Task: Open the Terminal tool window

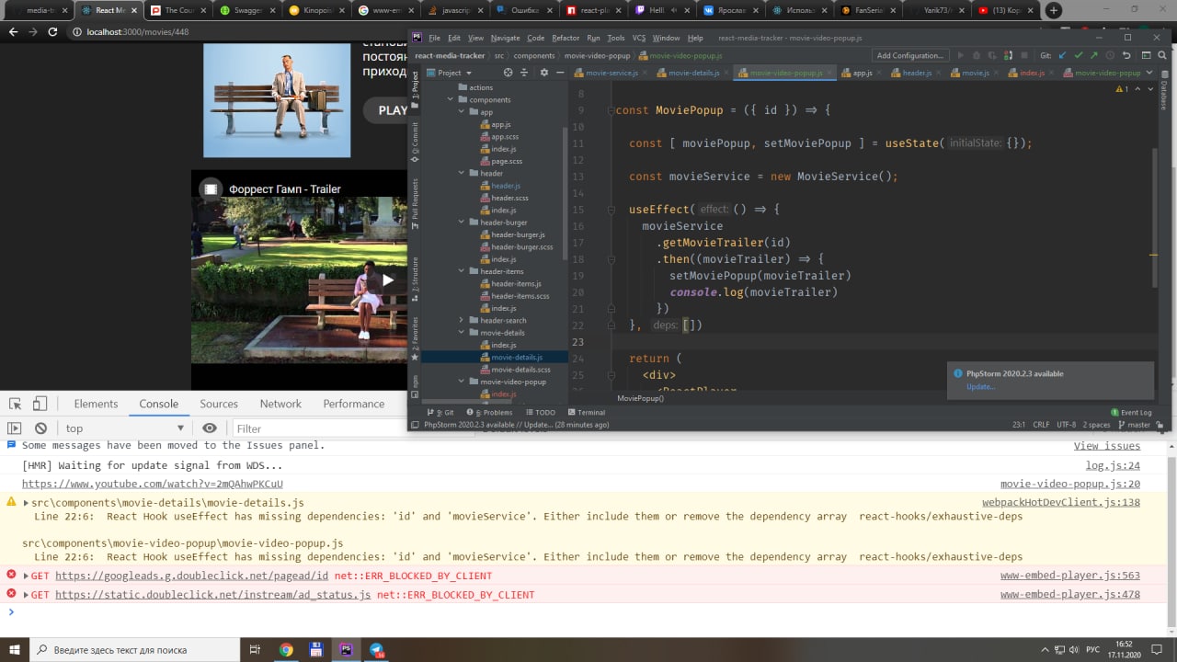Action: pyautogui.click(x=586, y=413)
